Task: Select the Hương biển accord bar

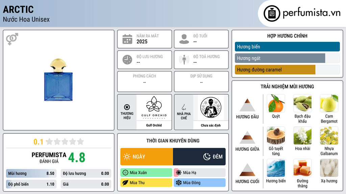Action: 287,46
